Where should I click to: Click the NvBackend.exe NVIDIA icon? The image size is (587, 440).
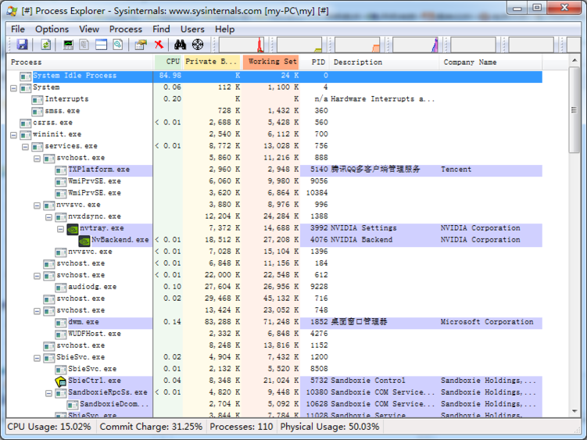point(84,241)
